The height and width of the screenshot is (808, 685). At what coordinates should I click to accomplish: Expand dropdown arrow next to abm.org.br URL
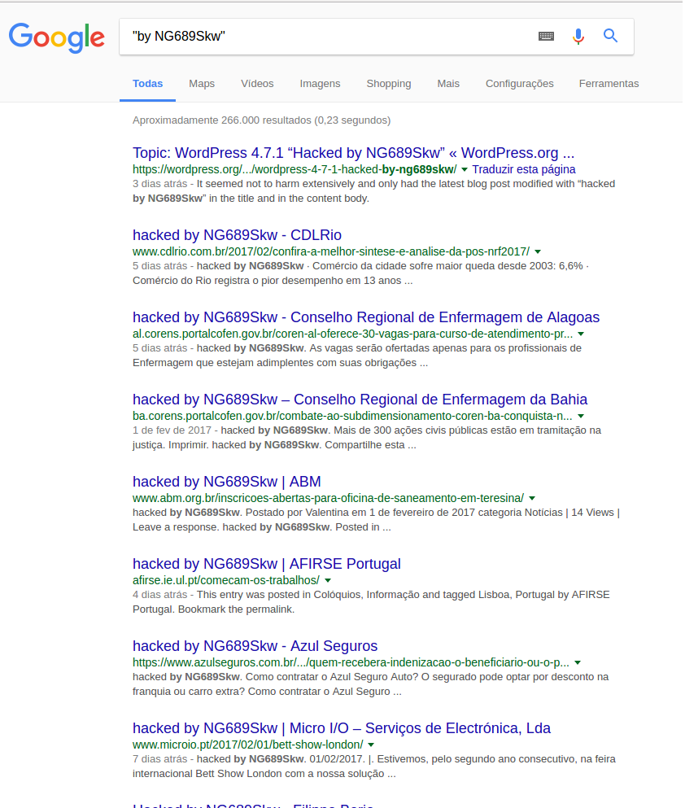pyautogui.click(x=532, y=498)
